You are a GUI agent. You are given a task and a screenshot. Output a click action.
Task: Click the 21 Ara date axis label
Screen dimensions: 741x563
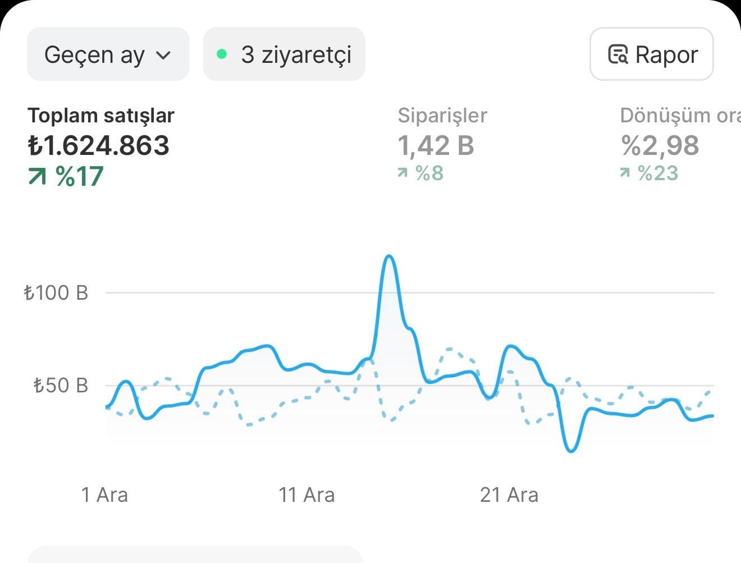[x=509, y=495]
